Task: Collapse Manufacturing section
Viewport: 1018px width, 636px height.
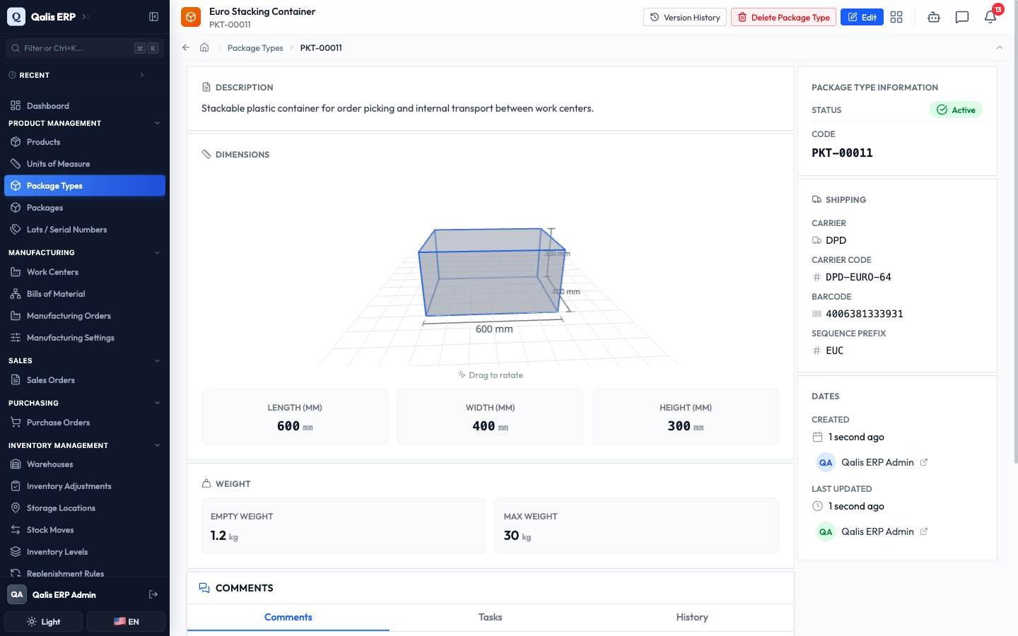Action: click(157, 252)
